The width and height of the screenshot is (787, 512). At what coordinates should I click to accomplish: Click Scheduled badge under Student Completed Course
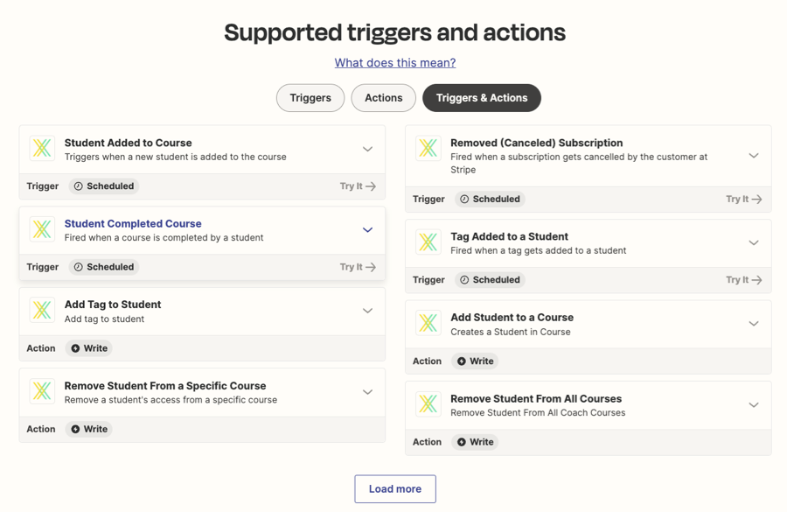click(104, 267)
